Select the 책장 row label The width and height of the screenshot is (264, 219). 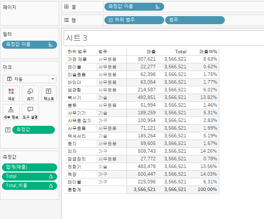72,175
